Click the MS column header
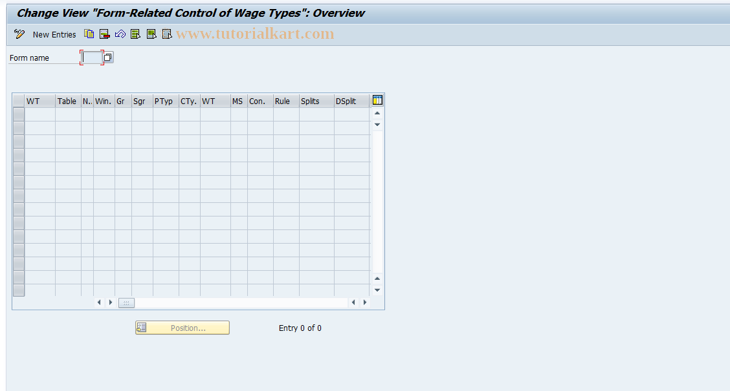This screenshot has width=730, height=391. 239,101
